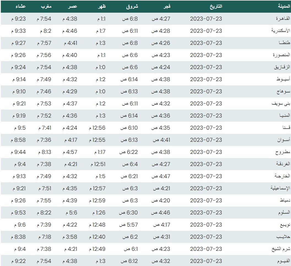Click the عصر column header
The height and width of the screenshot is (266, 291).
[73, 6]
